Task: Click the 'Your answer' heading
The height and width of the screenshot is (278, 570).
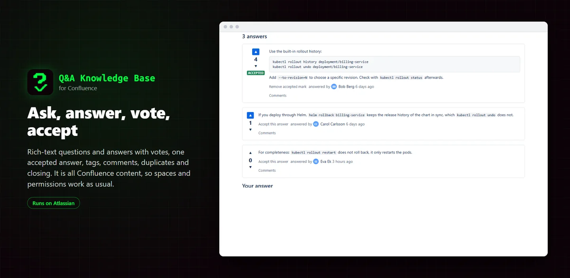Action: click(257, 186)
